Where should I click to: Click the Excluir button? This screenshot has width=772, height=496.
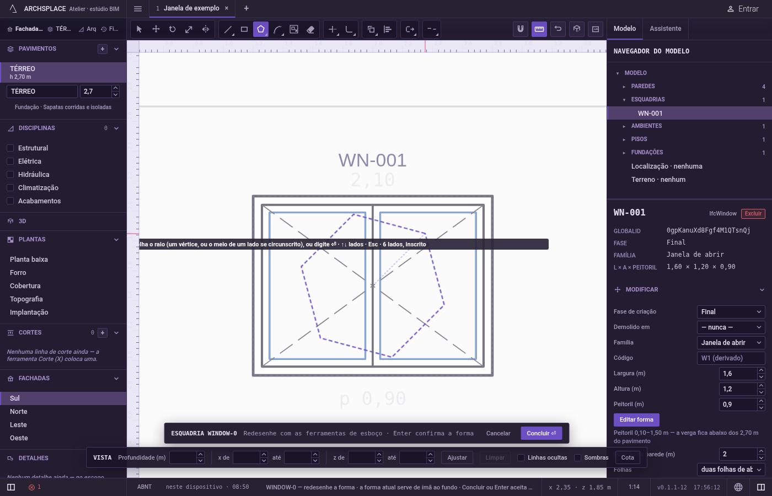point(753,214)
